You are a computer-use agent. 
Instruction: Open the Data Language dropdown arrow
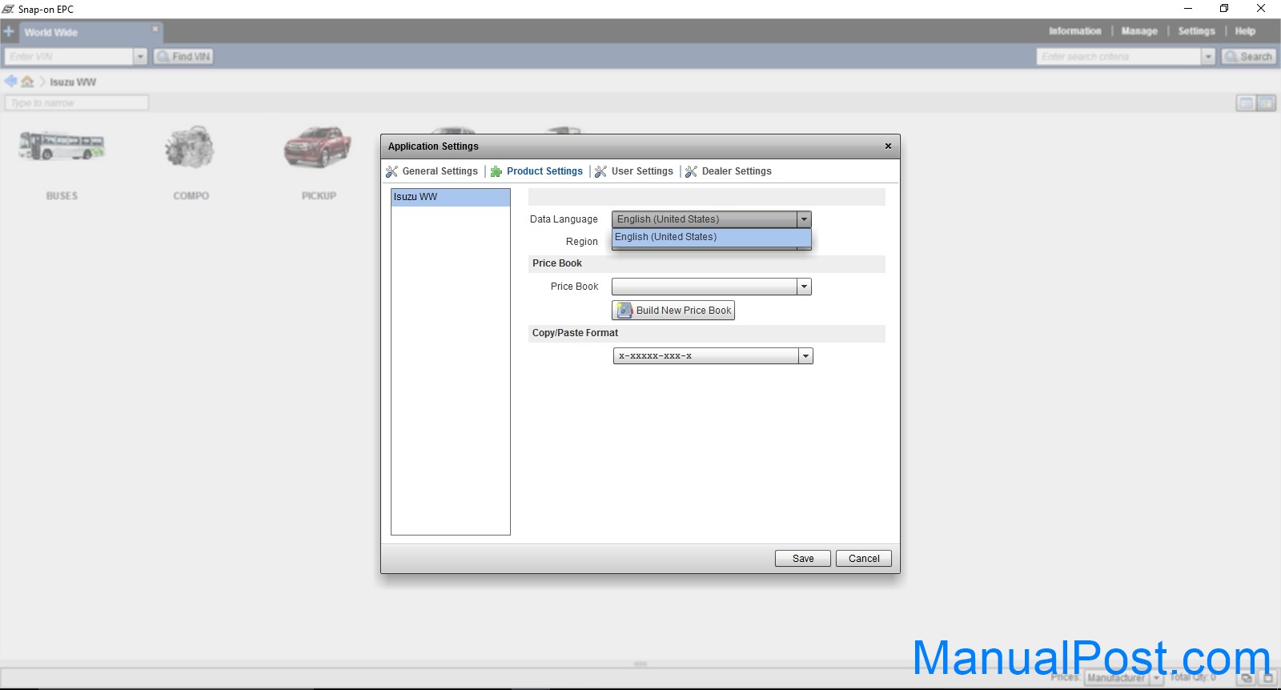point(804,219)
